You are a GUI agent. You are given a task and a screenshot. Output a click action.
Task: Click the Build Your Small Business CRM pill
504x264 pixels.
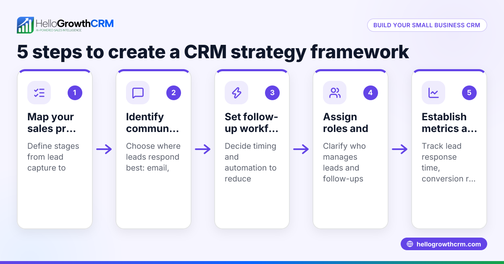(x=427, y=25)
